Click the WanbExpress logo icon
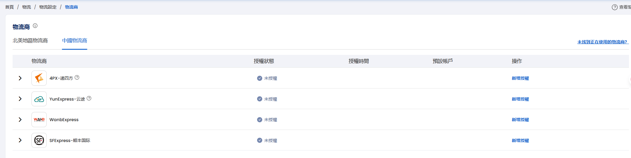 coord(39,119)
